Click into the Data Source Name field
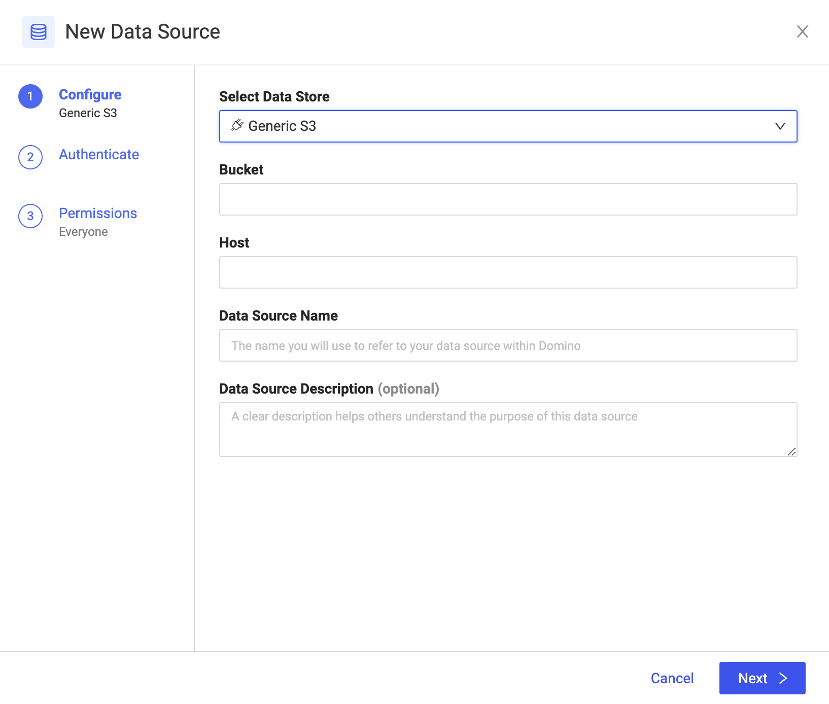This screenshot has width=829, height=704. point(508,345)
